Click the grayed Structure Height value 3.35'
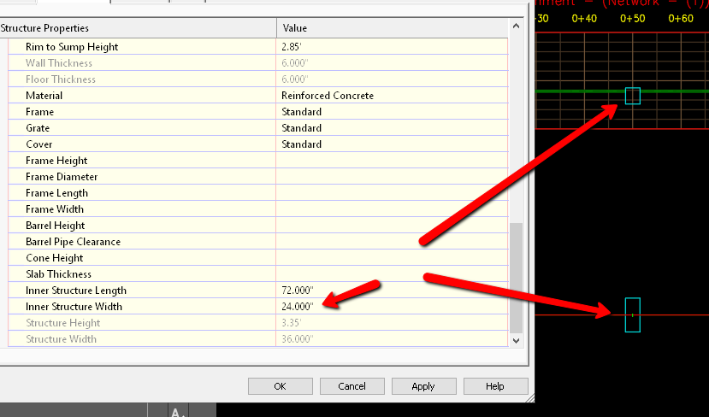The height and width of the screenshot is (417, 709). click(x=291, y=323)
